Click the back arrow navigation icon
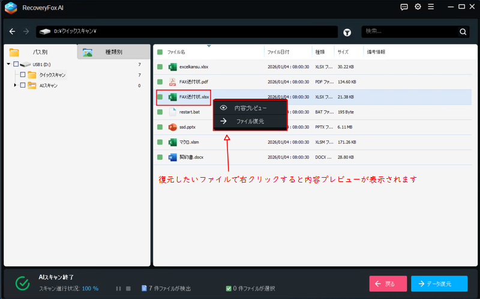The image size is (480, 299). (13, 31)
